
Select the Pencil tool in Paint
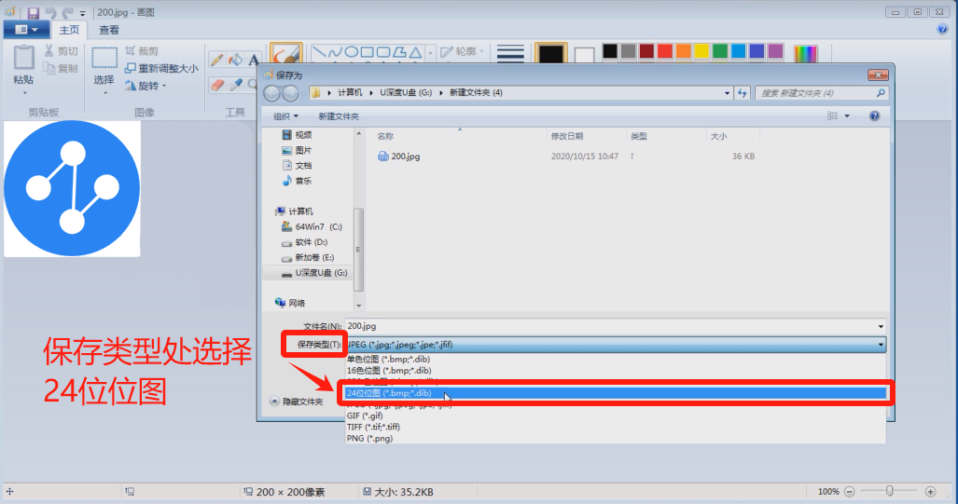216,60
